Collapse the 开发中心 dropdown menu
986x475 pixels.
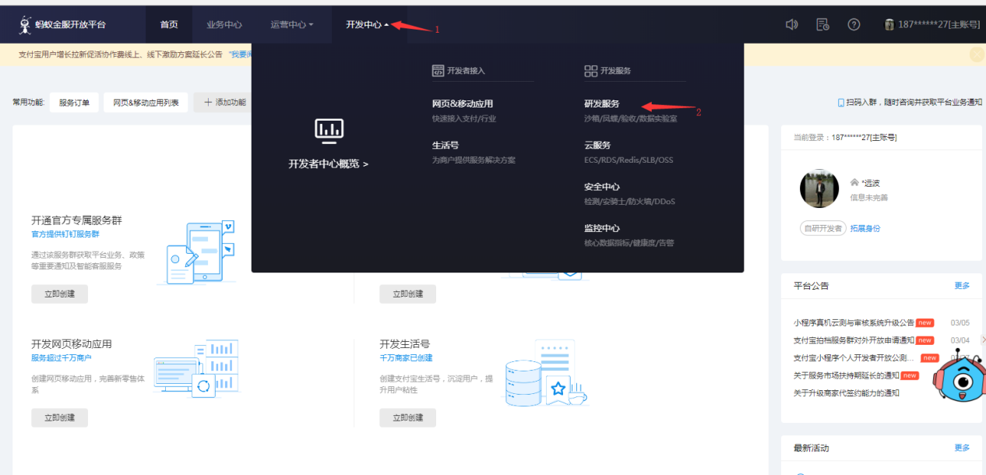368,24
